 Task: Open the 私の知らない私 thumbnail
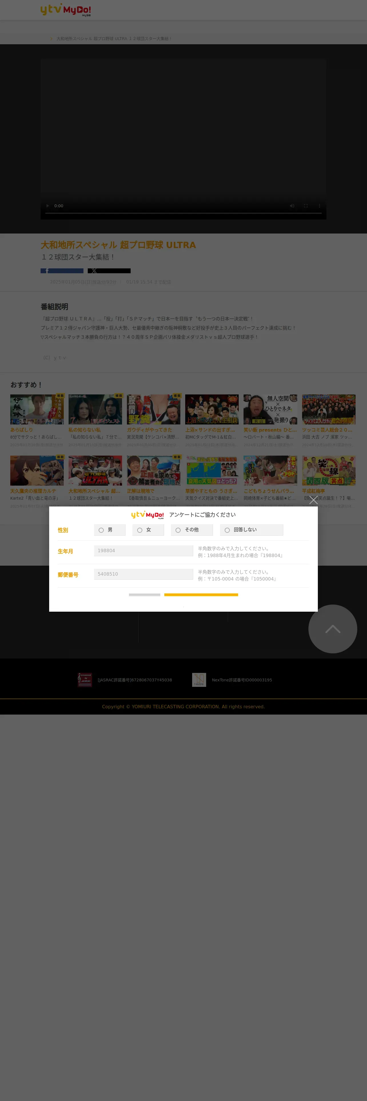[x=95, y=409]
